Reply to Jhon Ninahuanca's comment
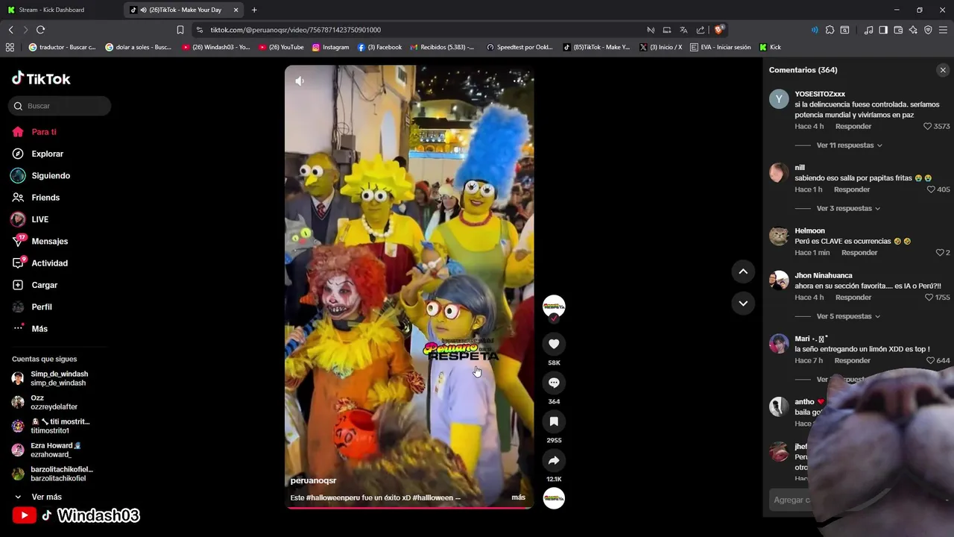Image resolution: width=954 pixels, height=537 pixels. pos(853,298)
